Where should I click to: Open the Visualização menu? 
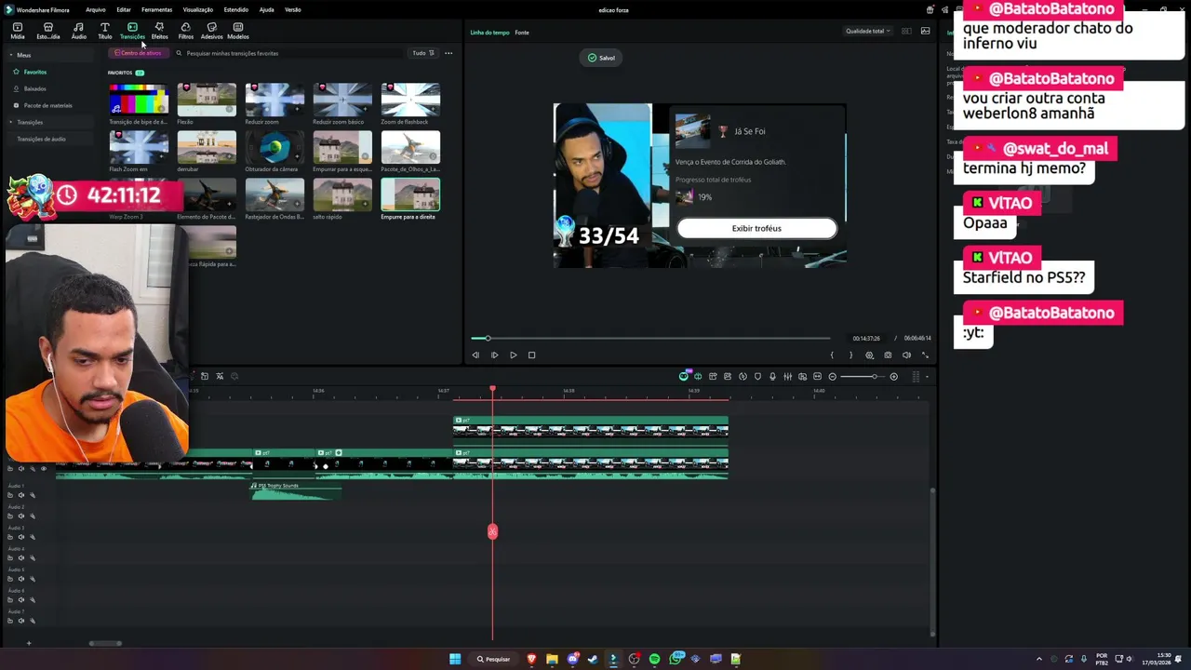point(198,9)
